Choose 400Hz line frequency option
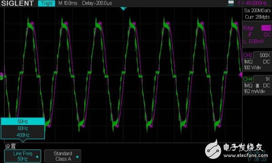Image resolution: width=272 pixels, height=163 pixels. pos(23,135)
